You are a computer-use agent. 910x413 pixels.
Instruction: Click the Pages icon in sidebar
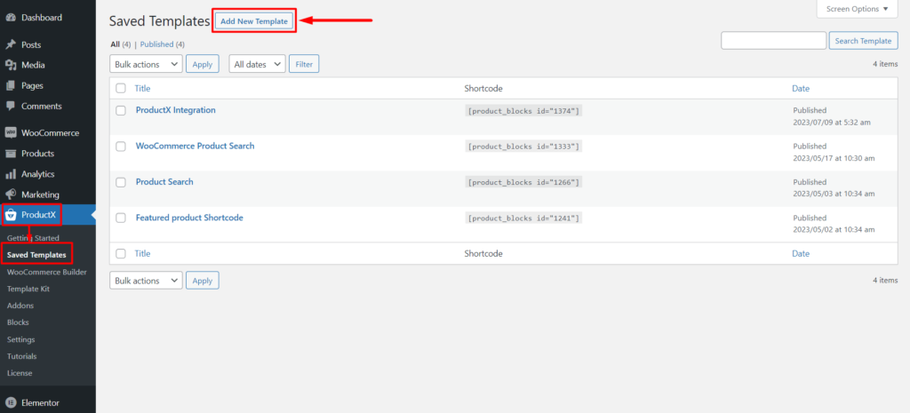pyautogui.click(x=11, y=85)
